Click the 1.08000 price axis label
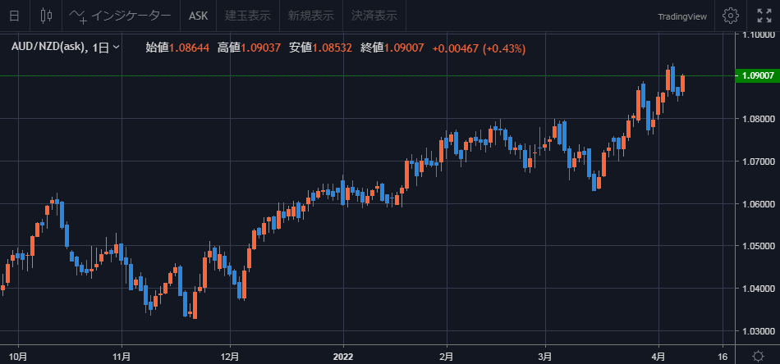This screenshot has width=780, height=364. pos(758,119)
